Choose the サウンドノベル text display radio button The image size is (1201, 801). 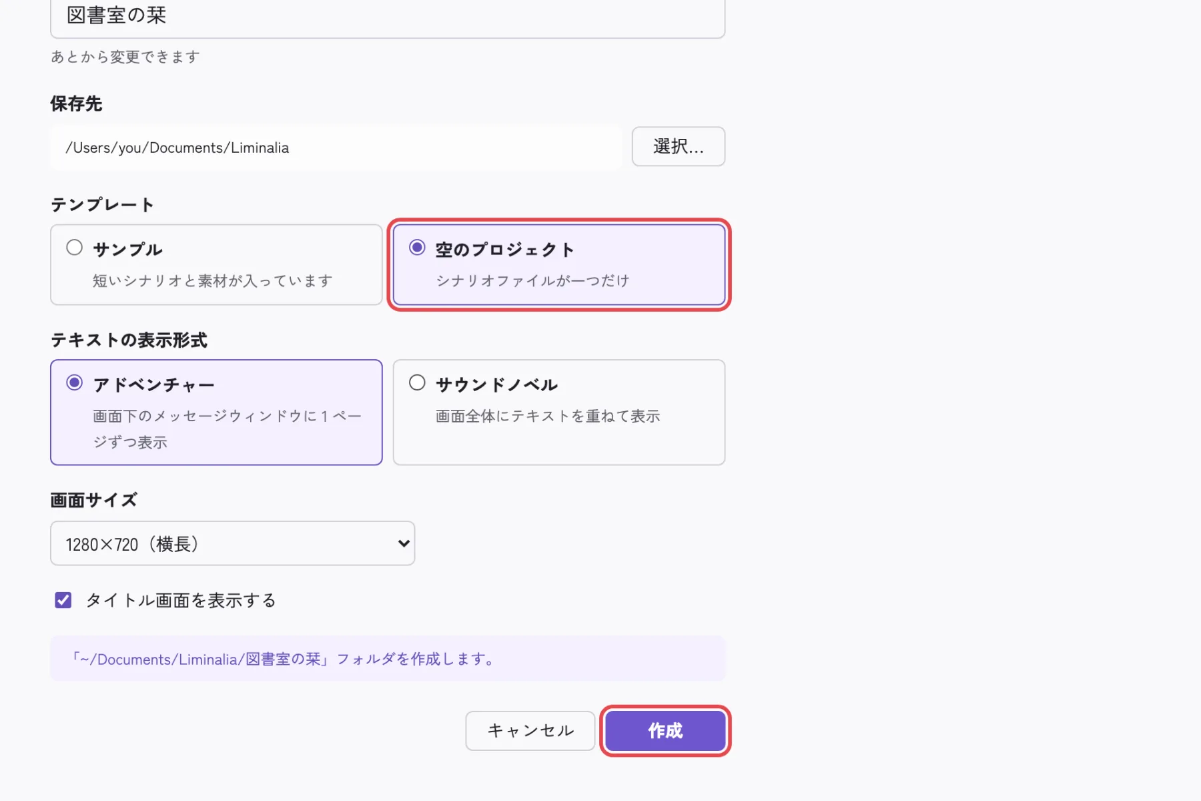pos(417,382)
